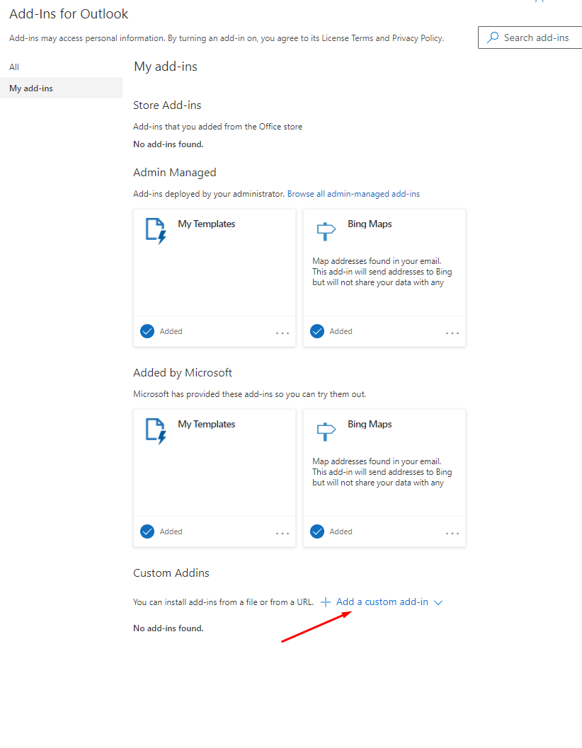This screenshot has width=582, height=748.
Task: Open more options for Admin Managed Bing Maps
Action: point(452,333)
